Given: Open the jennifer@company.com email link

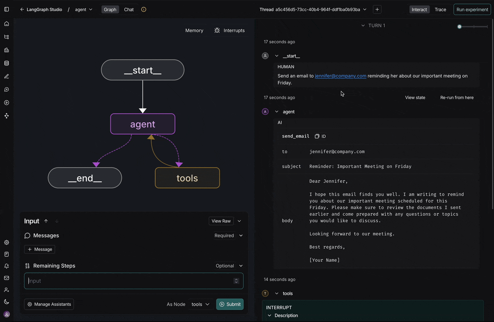Looking at the screenshot, I should coord(340,76).
